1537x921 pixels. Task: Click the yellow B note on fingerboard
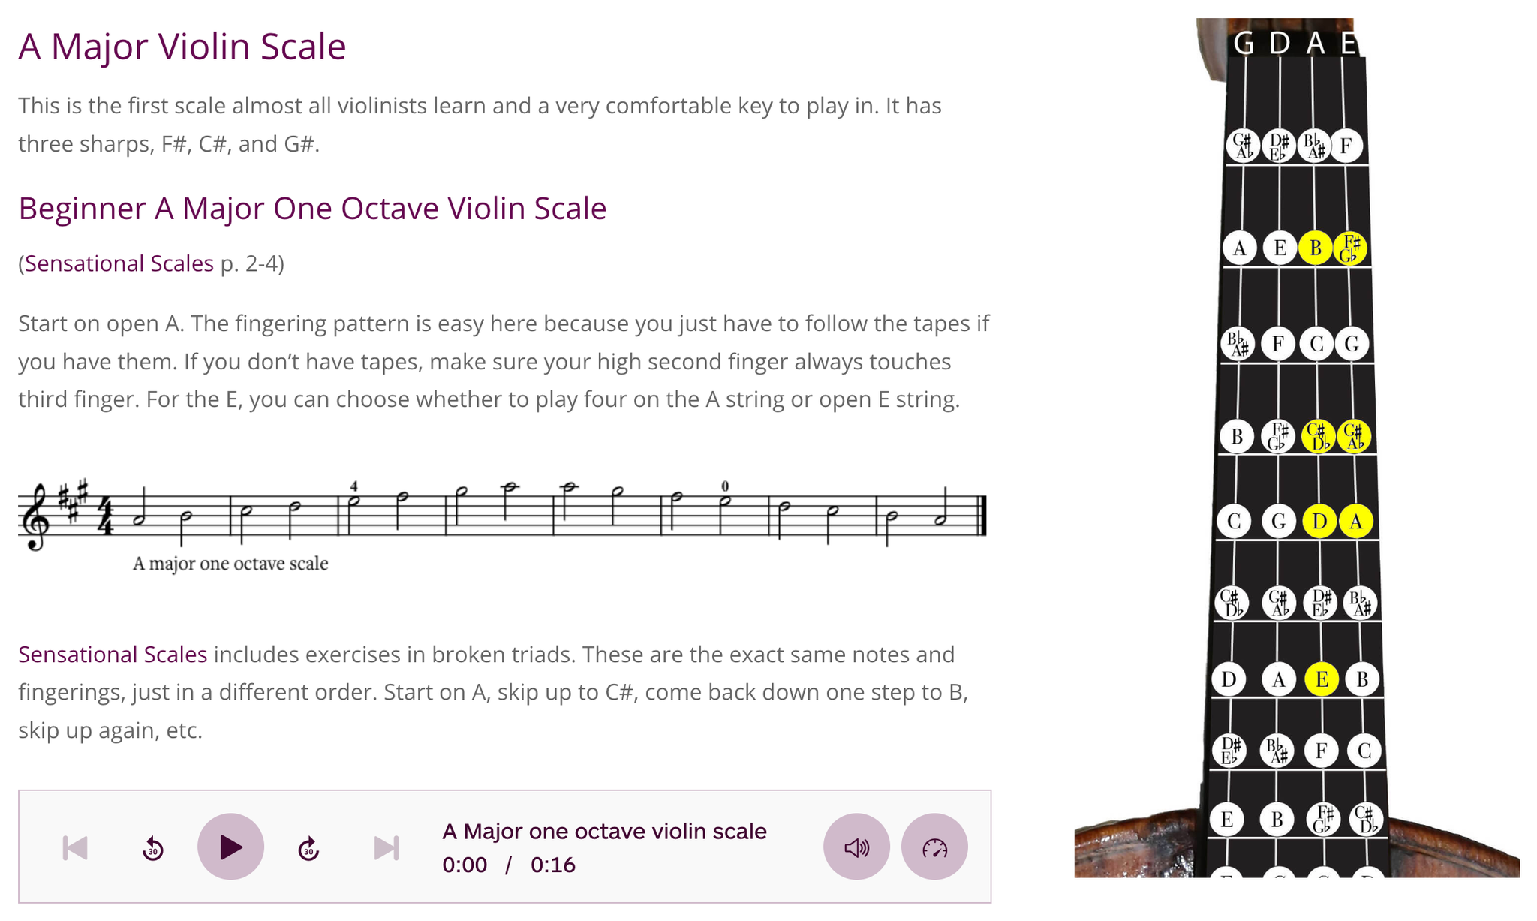[x=1315, y=248]
